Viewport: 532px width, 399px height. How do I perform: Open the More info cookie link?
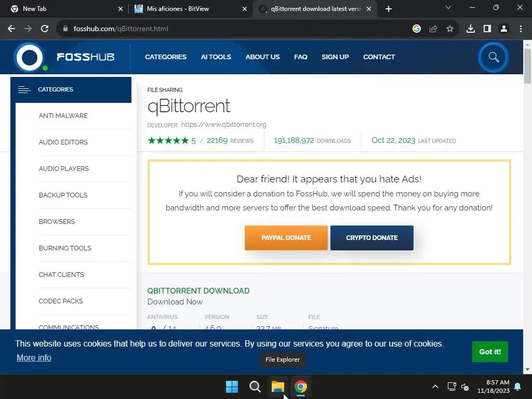(34, 357)
